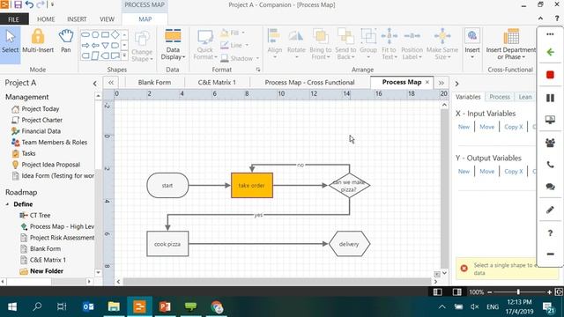This screenshot has height=317, width=564.
Task: Click the Align arrange icon
Action: tap(274, 44)
